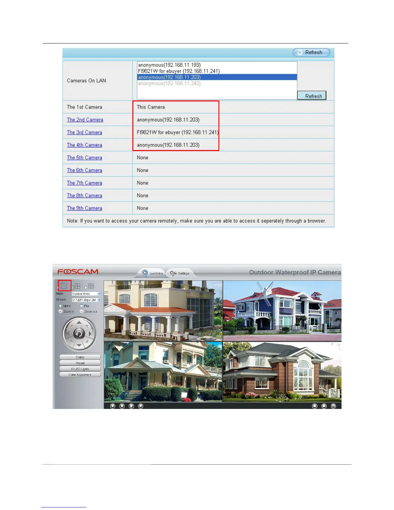This screenshot has width=394, height=510.
Task: Click the nine-window grid layout icon
Action: 91,286
